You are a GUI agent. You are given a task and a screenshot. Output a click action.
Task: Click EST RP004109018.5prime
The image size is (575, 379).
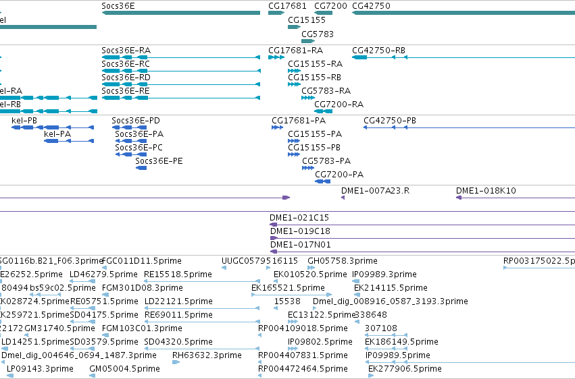coord(259,335)
